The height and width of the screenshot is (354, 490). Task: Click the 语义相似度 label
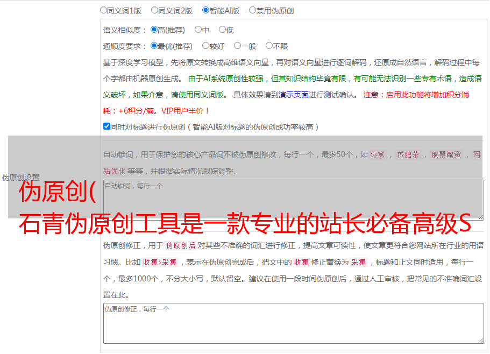coord(125,30)
